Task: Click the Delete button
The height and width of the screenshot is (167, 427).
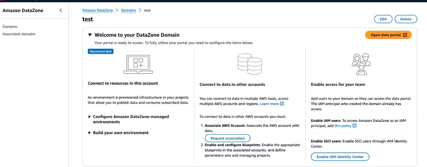Action: [x=406, y=19]
